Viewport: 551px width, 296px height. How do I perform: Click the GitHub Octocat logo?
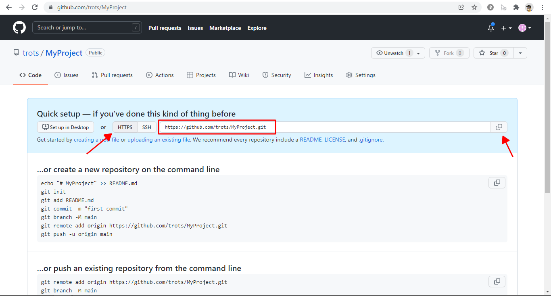19,27
